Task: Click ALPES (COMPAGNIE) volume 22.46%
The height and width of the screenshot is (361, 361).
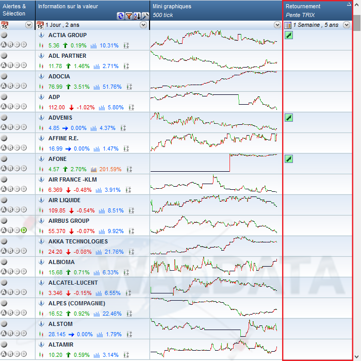Action: 112,314
